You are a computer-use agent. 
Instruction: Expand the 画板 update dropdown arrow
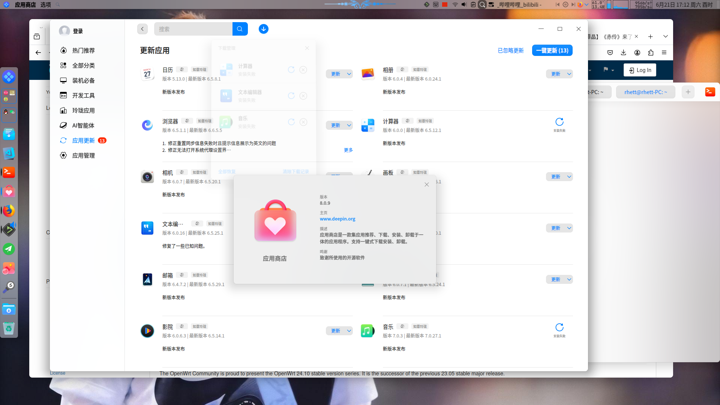(x=569, y=177)
